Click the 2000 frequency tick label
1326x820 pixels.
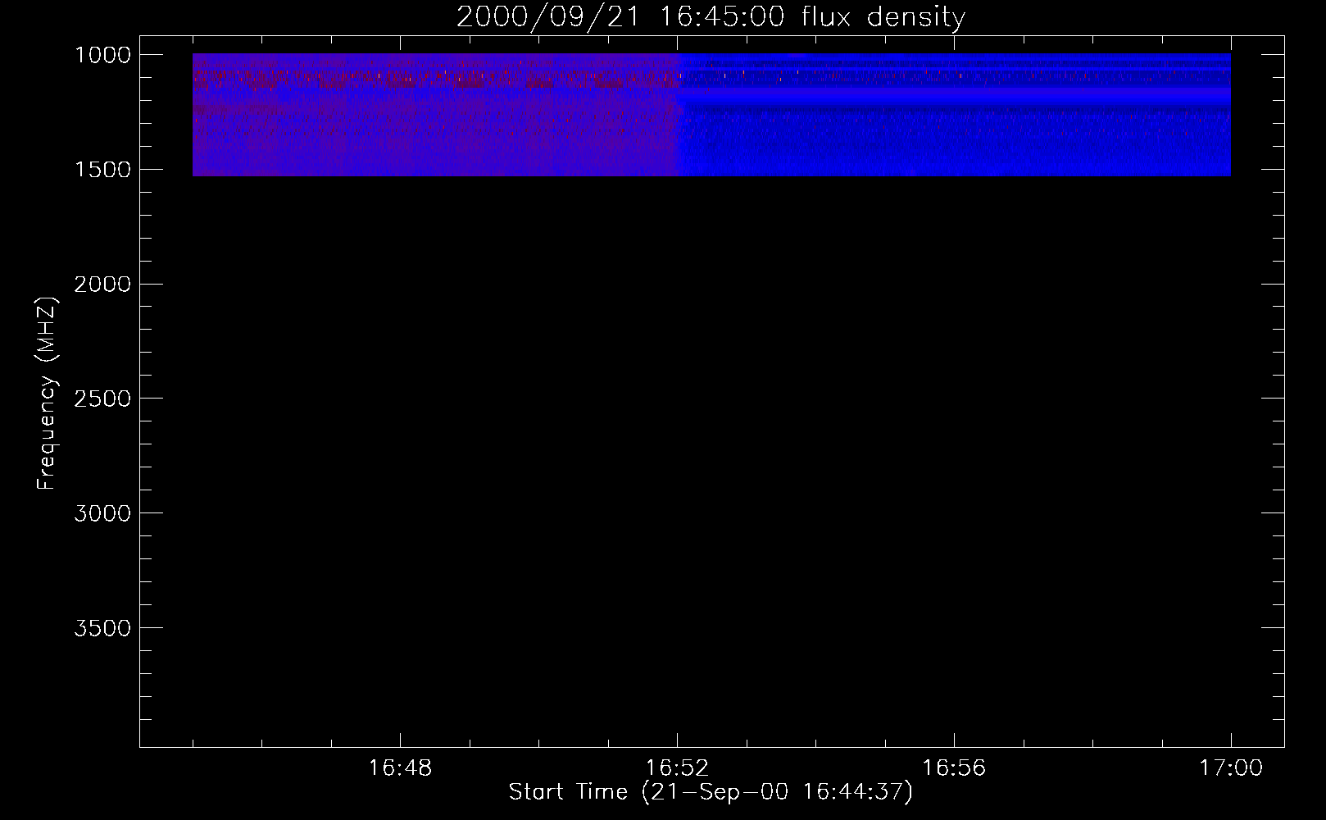click(x=102, y=285)
